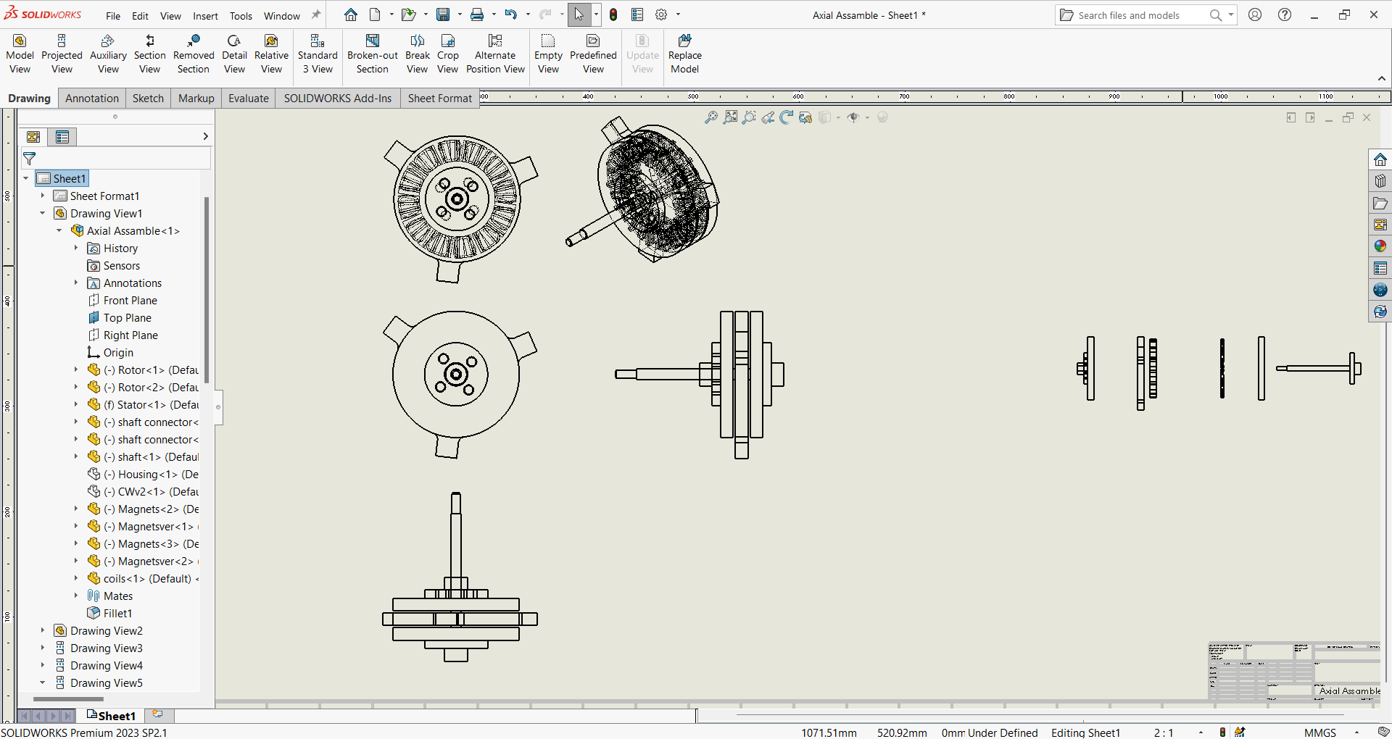1392x739 pixels.
Task: Open Appearances in the task pane
Action: pyautogui.click(x=1380, y=246)
